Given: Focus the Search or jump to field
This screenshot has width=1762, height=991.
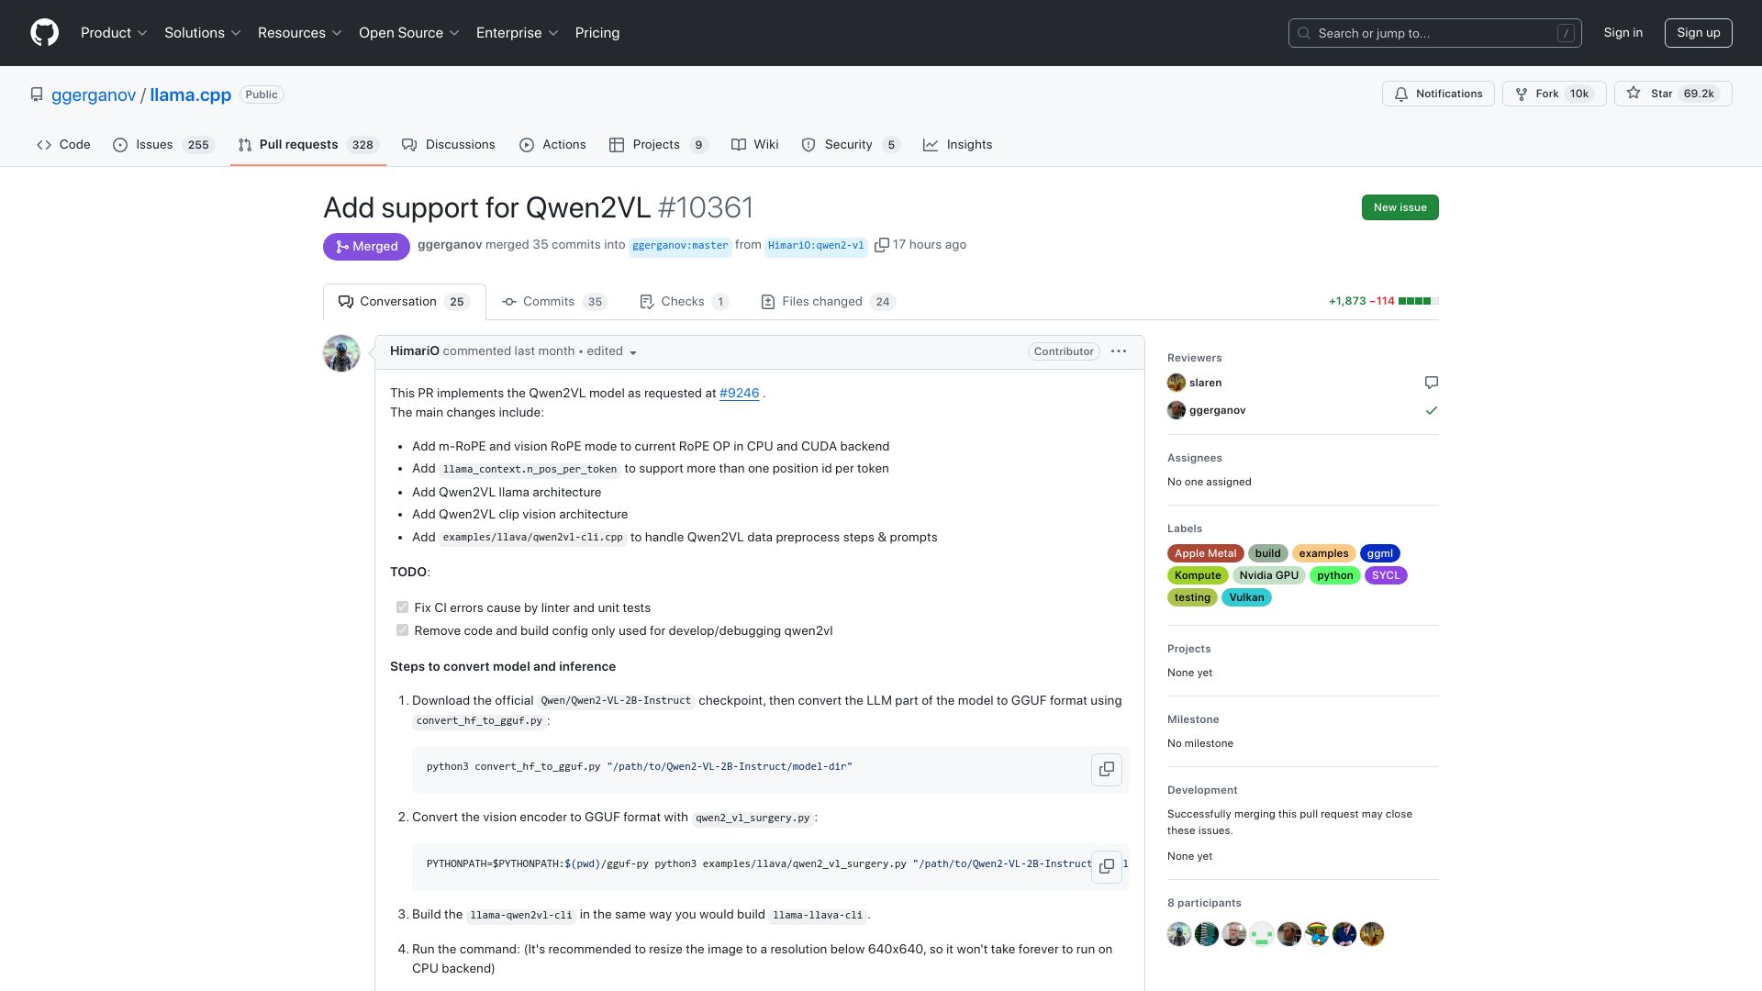Looking at the screenshot, I should 1435,33.
